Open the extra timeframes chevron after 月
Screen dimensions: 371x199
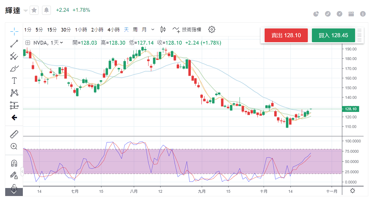coord(153,30)
